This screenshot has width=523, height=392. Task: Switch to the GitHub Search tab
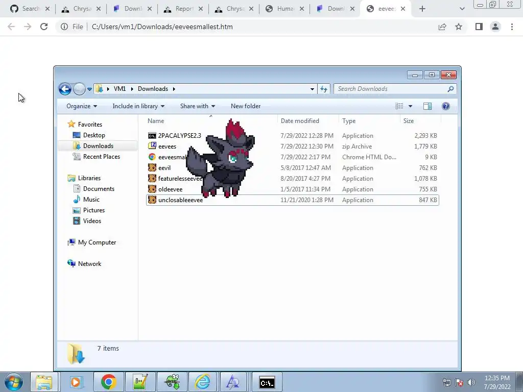pyautogui.click(x=30, y=9)
